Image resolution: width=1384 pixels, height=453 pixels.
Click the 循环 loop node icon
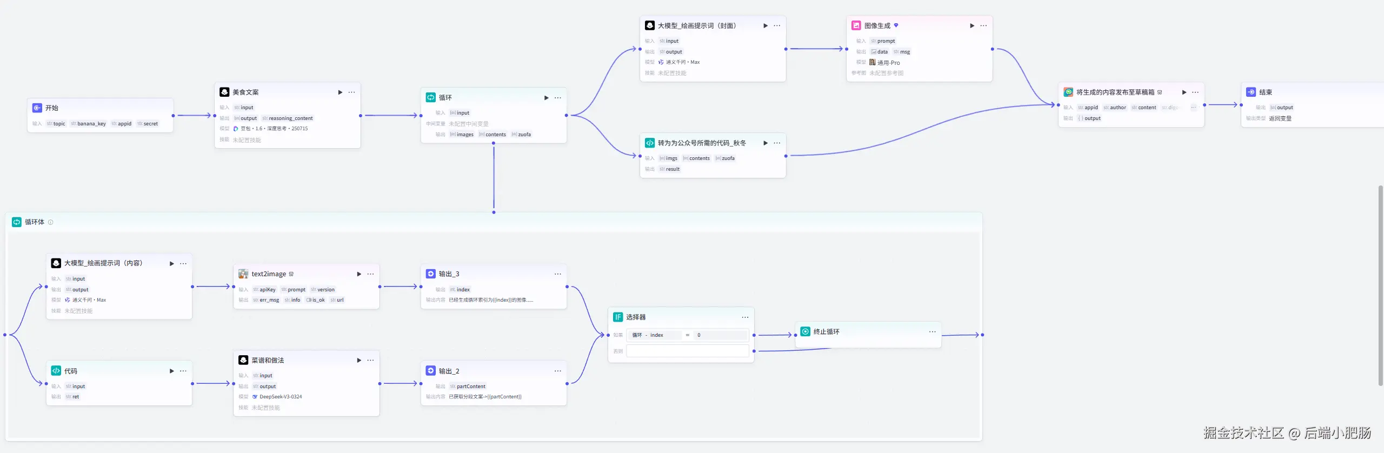click(431, 97)
